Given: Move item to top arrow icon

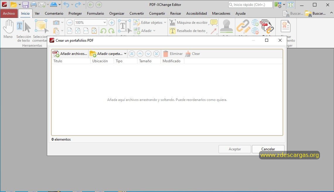Looking at the screenshot, I should click(132, 54).
